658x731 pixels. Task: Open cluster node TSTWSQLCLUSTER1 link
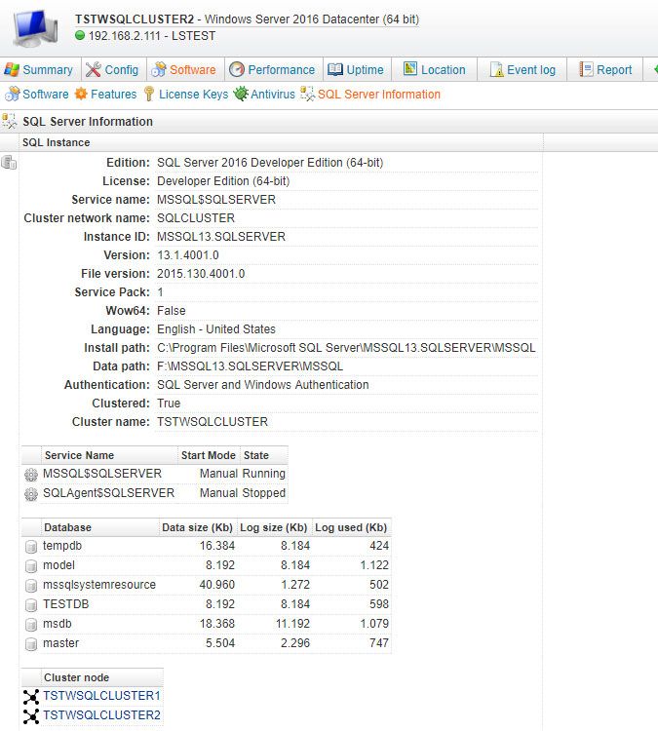[101, 696]
